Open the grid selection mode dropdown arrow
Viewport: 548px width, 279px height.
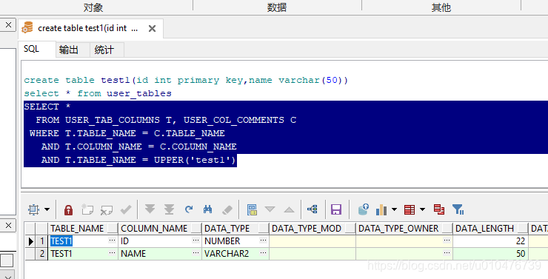pos(47,209)
